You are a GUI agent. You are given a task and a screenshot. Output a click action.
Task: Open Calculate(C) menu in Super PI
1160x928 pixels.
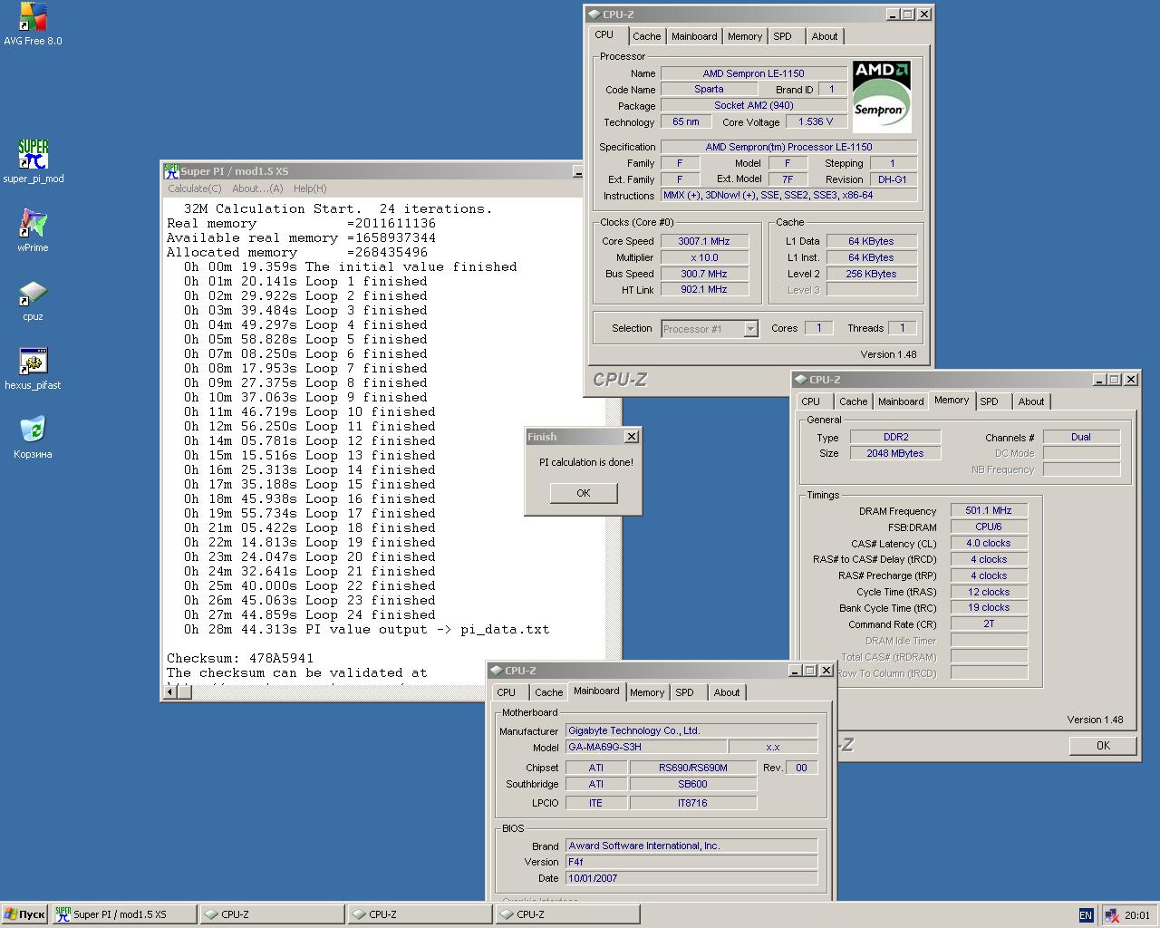tap(195, 188)
